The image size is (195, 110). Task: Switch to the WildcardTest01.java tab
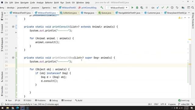coord(22,13)
